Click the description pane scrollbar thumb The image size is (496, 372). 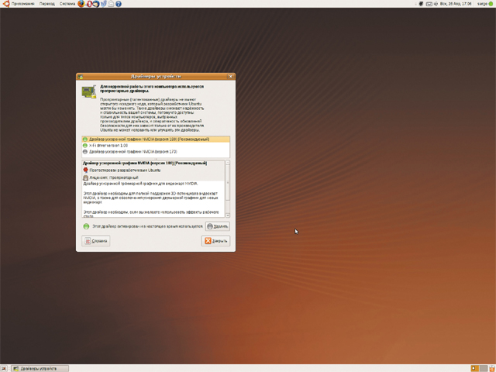point(227,183)
